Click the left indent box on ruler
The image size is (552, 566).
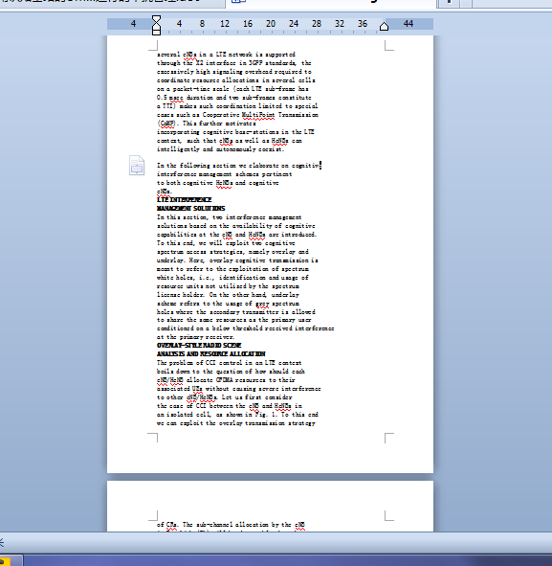[x=156, y=33]
